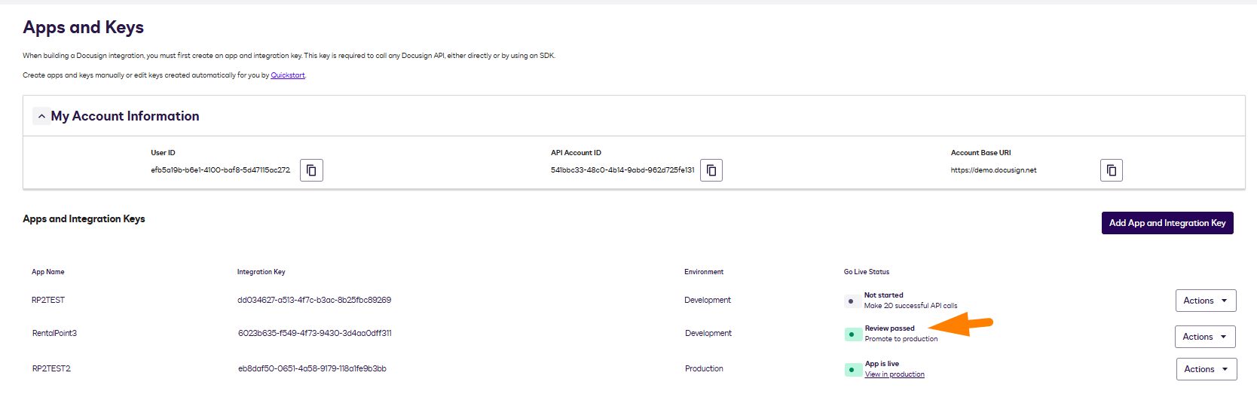This screenshot has width=1257, height=397.
Task: Copy the User ID value
Action: point(311,170)
